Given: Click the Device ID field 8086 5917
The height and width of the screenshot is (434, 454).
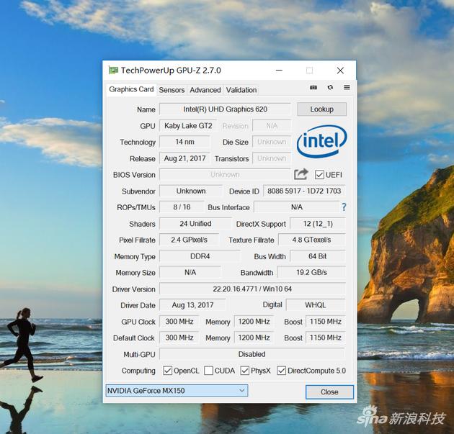Looking at the screenshot, I should (304, 191).
